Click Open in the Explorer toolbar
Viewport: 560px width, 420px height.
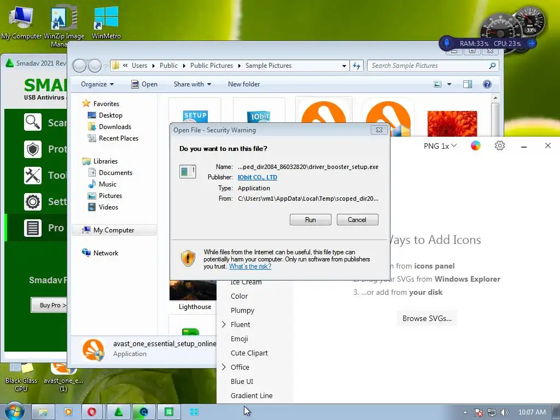144,84
